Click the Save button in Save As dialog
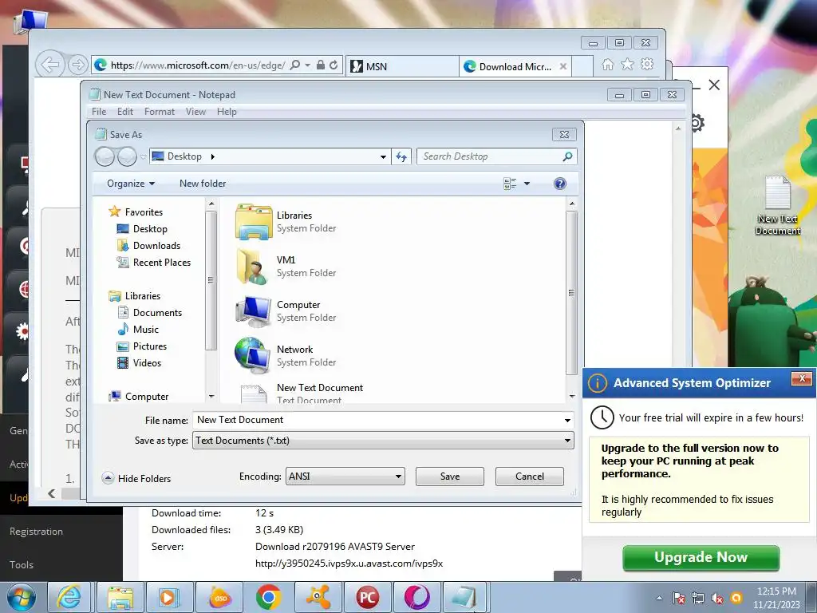This screenshot has height=613, width=817. (x=450, y=477)
